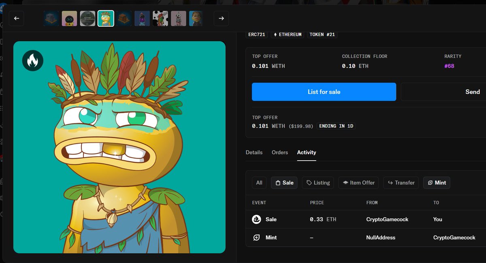The image size is (486, 263).
Task: Open the purple hoodie character thumbnail
Action: (x=142, y=19)
